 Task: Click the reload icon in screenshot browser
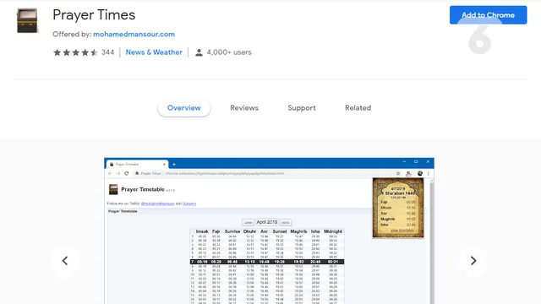127,173
